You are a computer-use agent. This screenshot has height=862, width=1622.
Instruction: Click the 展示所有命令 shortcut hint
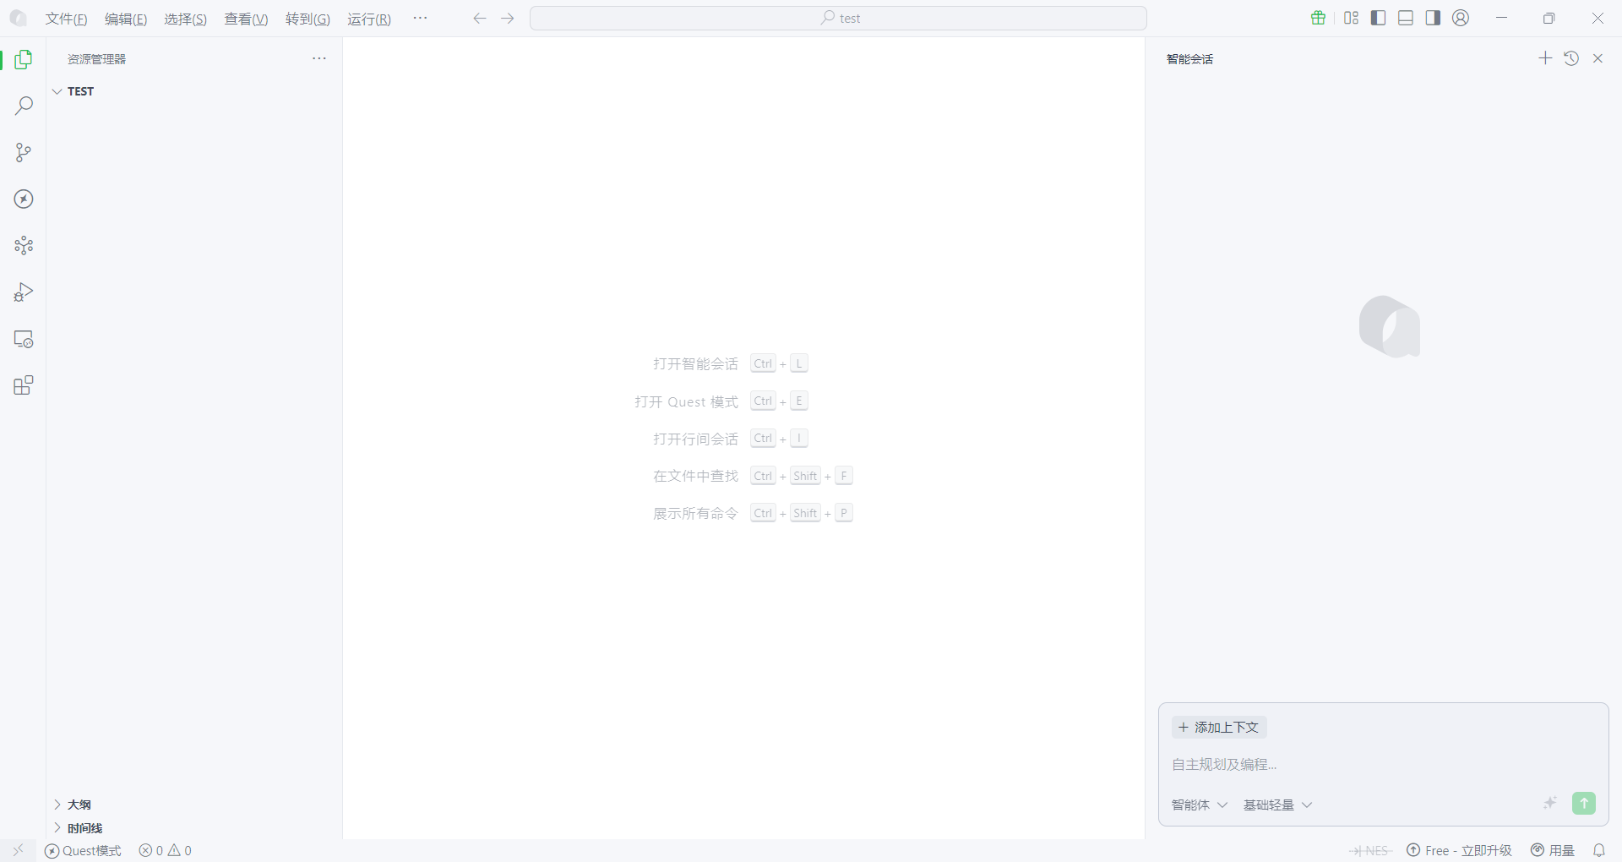(x=695, y=513)
